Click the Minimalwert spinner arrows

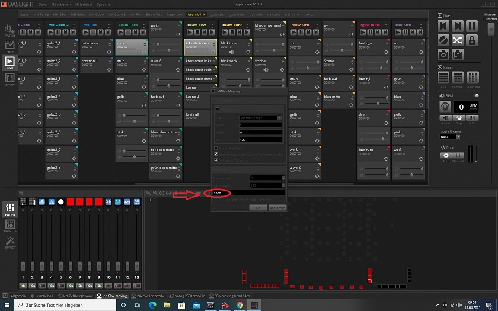tap(283, 178)
